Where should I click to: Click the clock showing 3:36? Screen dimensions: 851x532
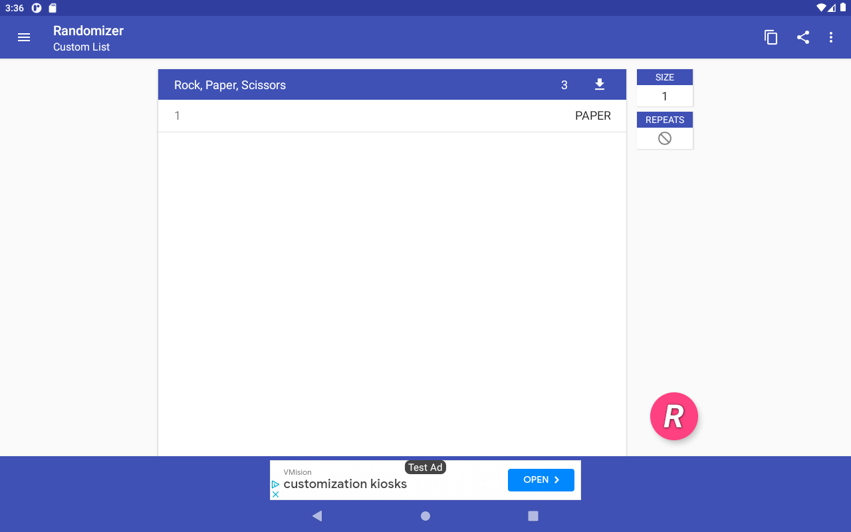(15, 8)
